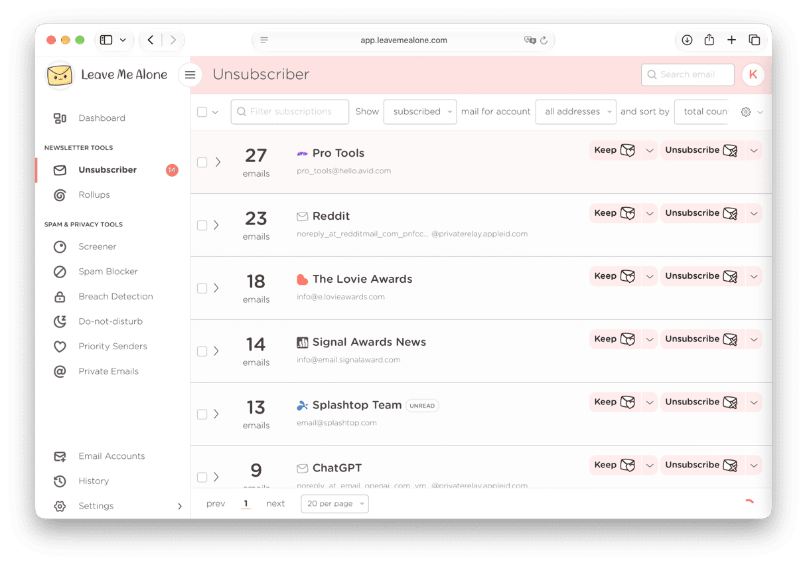The width and height of the screenshot is (807, 565).
Task: Keep the Signal Awards News subscription
Action: [615, 340]
